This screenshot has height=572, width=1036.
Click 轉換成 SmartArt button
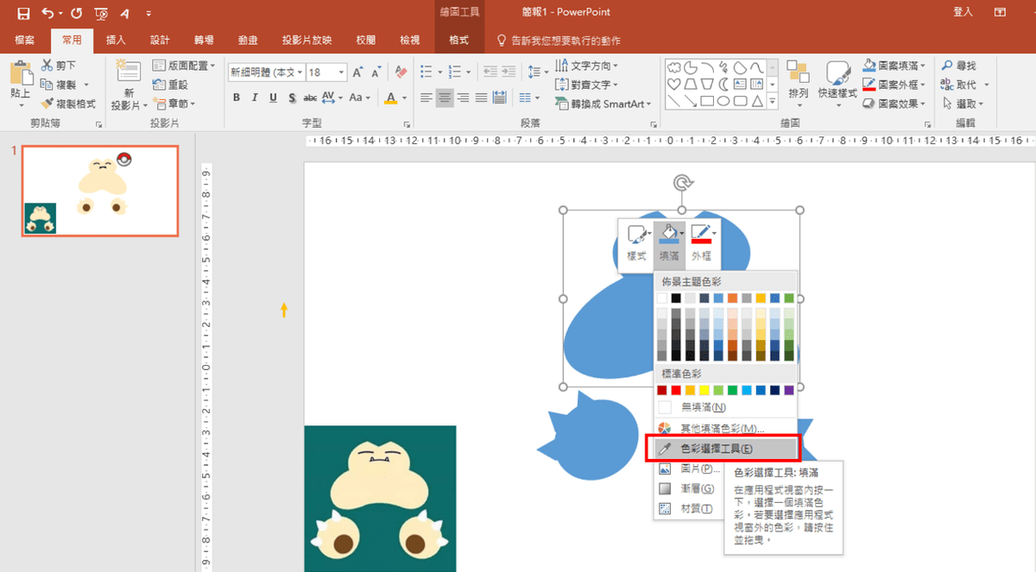(x=603, y=104)
